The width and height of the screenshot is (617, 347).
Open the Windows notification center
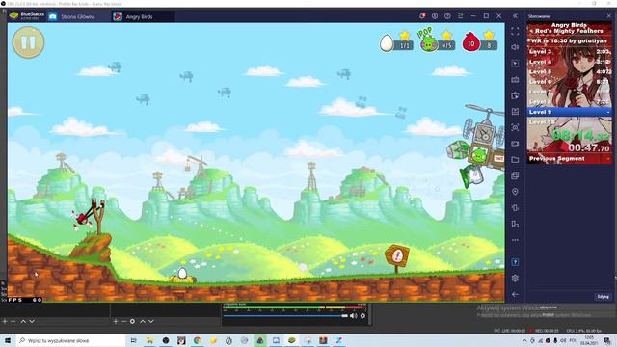coord(607,340)
